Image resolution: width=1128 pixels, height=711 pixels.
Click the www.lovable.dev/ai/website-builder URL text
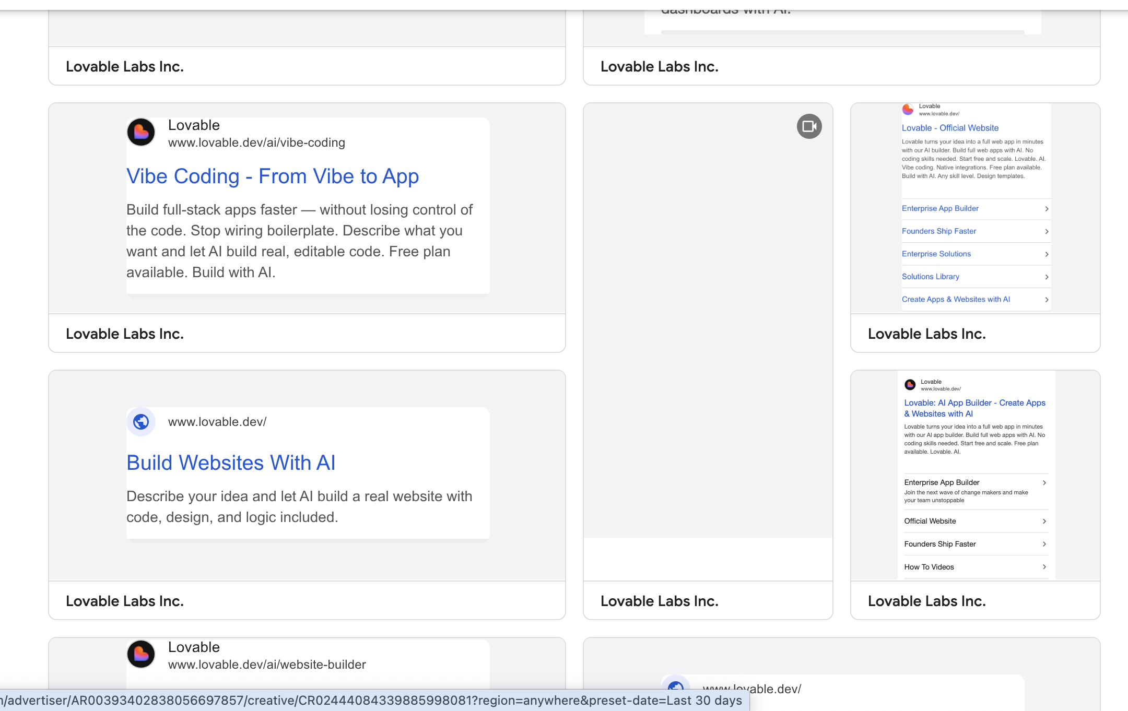pyautogui.click(x=267, y=665)
